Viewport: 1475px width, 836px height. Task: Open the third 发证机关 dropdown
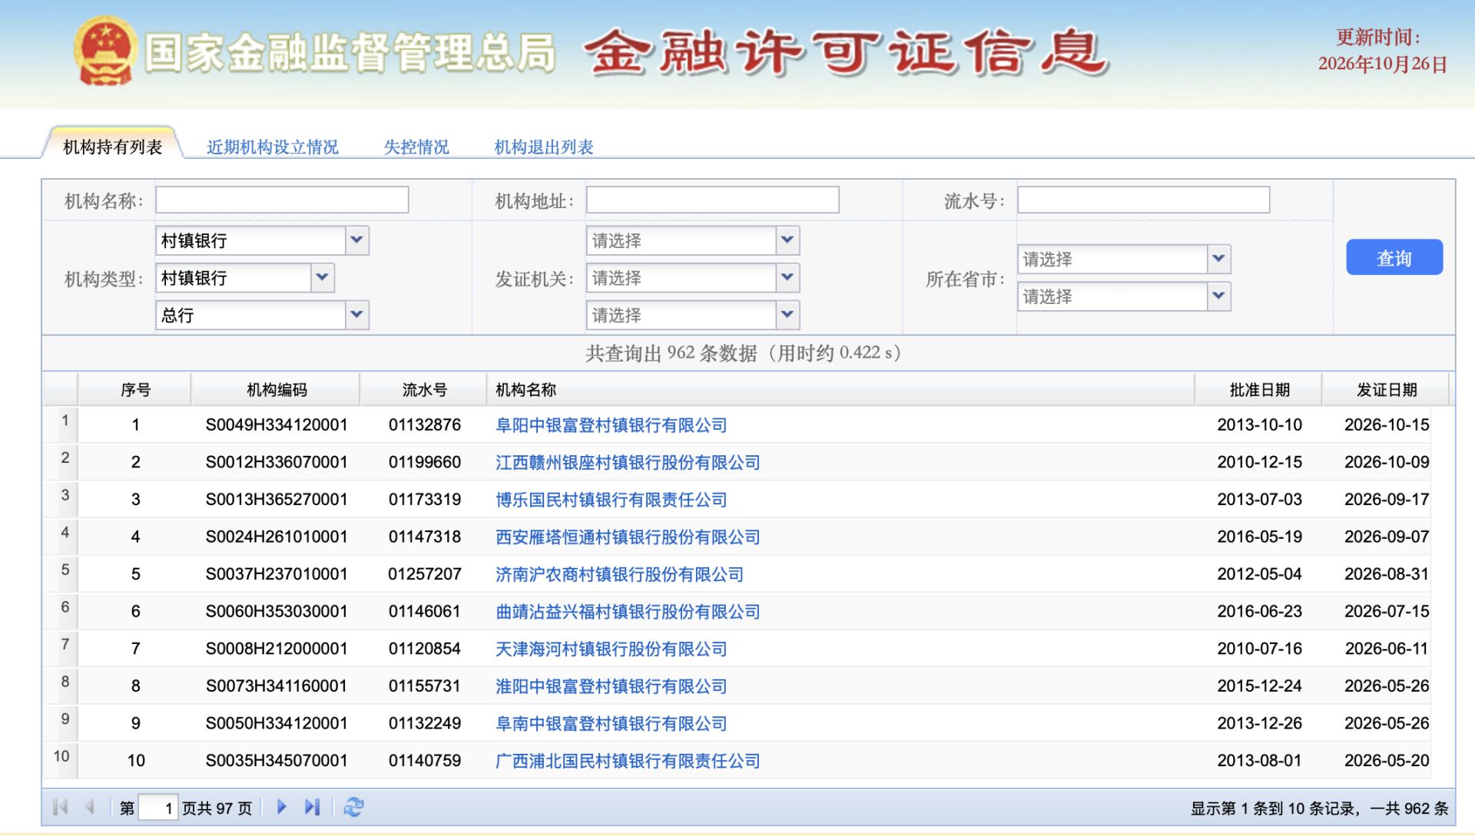(x=692, y=315)
